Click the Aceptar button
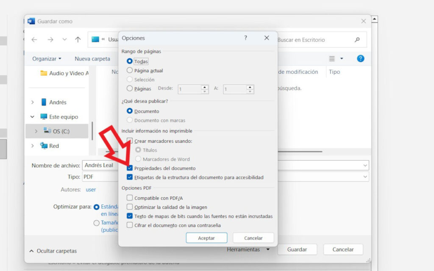The height and width of the screenshot is (271, 434). point(206,238)
